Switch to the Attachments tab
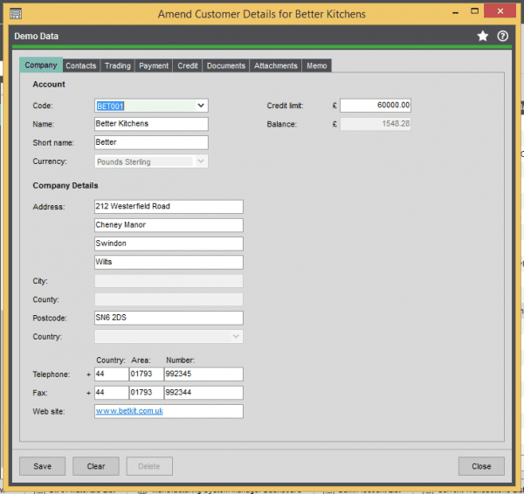The image size is (524, 494). coord(276,65)
